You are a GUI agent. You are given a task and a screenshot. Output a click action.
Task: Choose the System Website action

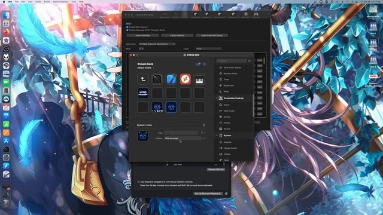coord(227,142)
